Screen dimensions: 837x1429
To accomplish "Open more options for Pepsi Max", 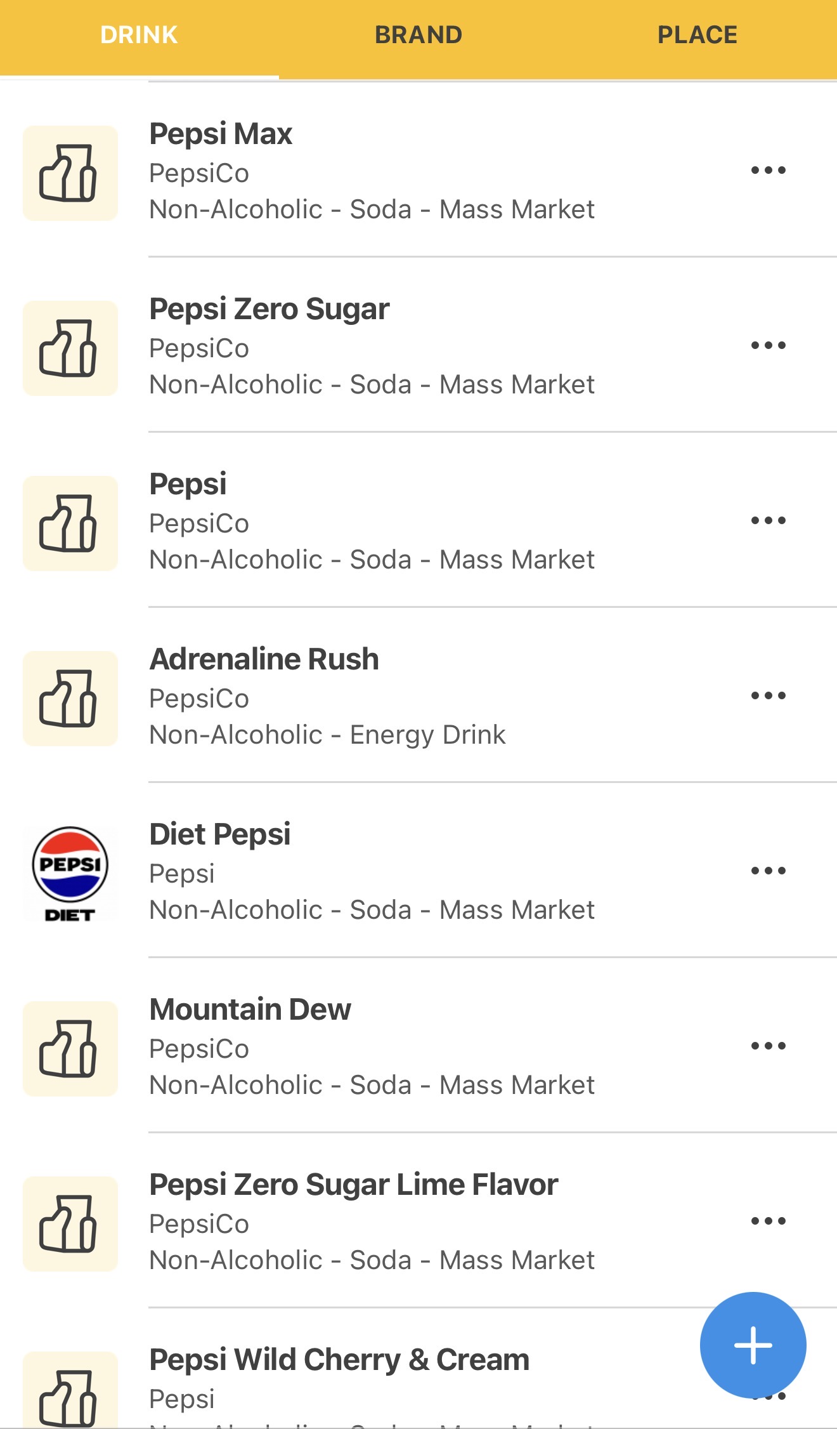I will [768, 170].
